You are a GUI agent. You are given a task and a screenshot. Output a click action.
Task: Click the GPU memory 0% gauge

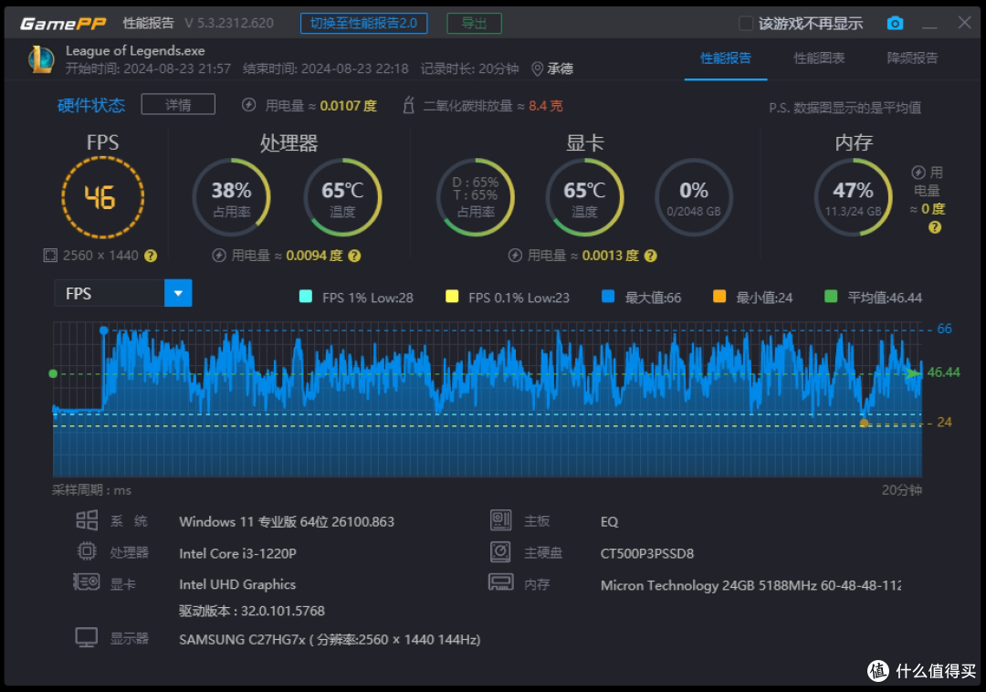coord(694,197)
